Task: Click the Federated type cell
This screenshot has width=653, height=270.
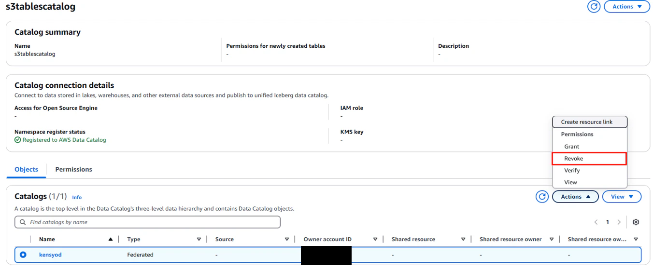Action: [x=140, y=255]
